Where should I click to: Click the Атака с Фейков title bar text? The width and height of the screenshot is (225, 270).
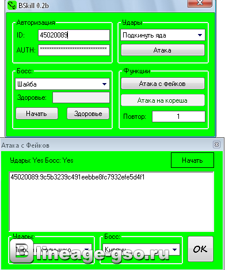[x=25, y=145]
